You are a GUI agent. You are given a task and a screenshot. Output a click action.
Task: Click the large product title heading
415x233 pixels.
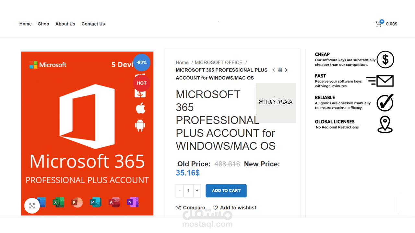pyautogui.click(x=226, y=120)
